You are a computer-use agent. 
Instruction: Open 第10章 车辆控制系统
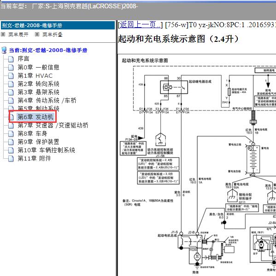(x=46, y=150)
